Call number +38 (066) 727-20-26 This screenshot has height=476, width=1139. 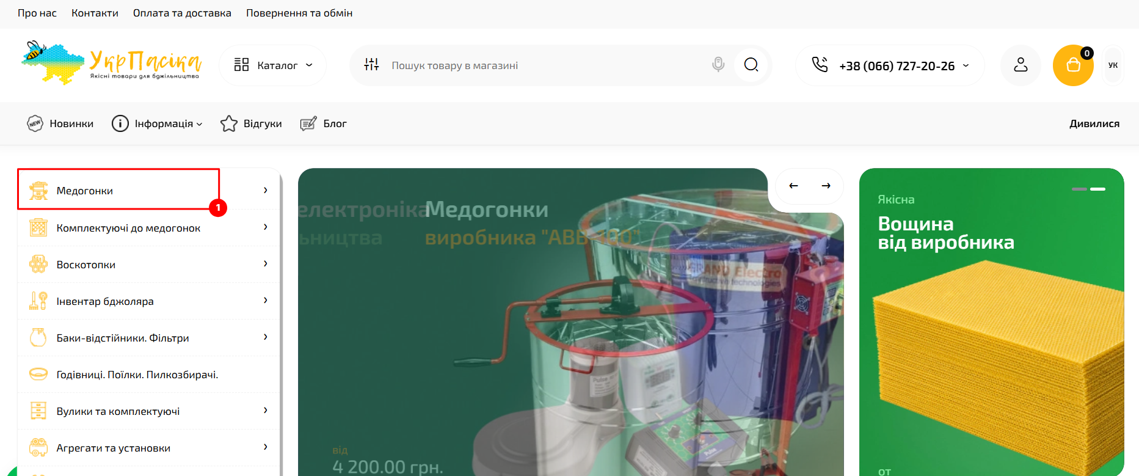[897, 66]
